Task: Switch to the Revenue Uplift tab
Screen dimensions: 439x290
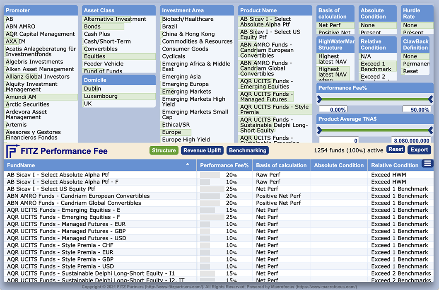Action: coord(202,150)
